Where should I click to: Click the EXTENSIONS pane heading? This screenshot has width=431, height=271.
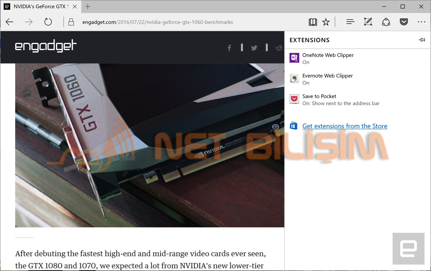pyautogui.click(x=309, y=40)
